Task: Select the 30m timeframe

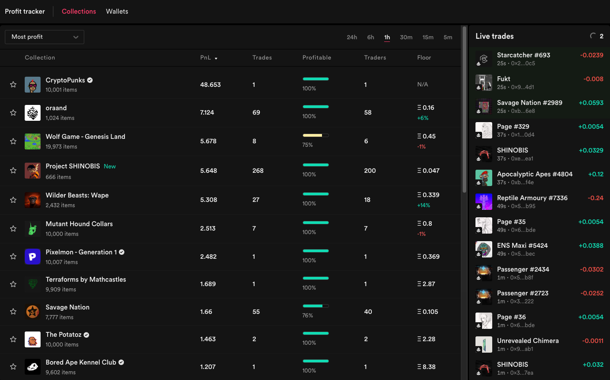Action: coord(406,37)
